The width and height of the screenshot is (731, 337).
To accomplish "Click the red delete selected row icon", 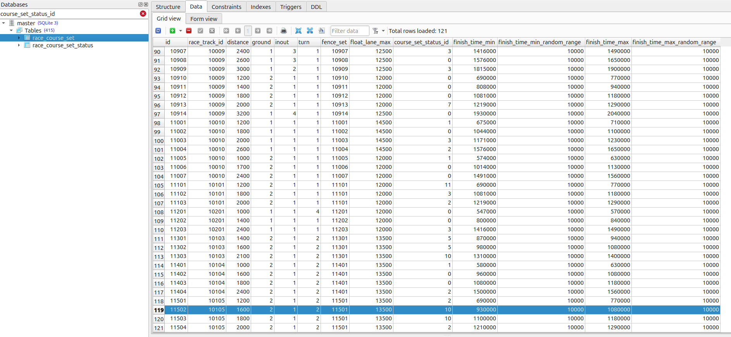I will coord(189,31).
